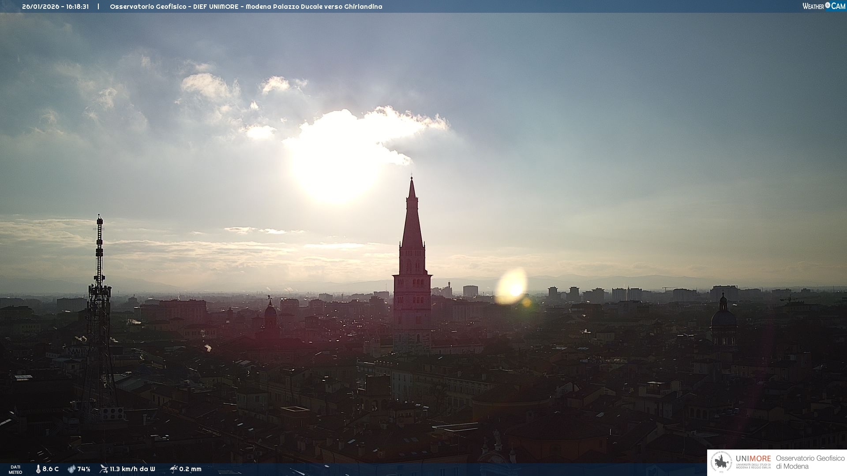This screenshot has width=847, height=476.
Task: Click the humidity water drops icon
Action: (x=71, y=469)
